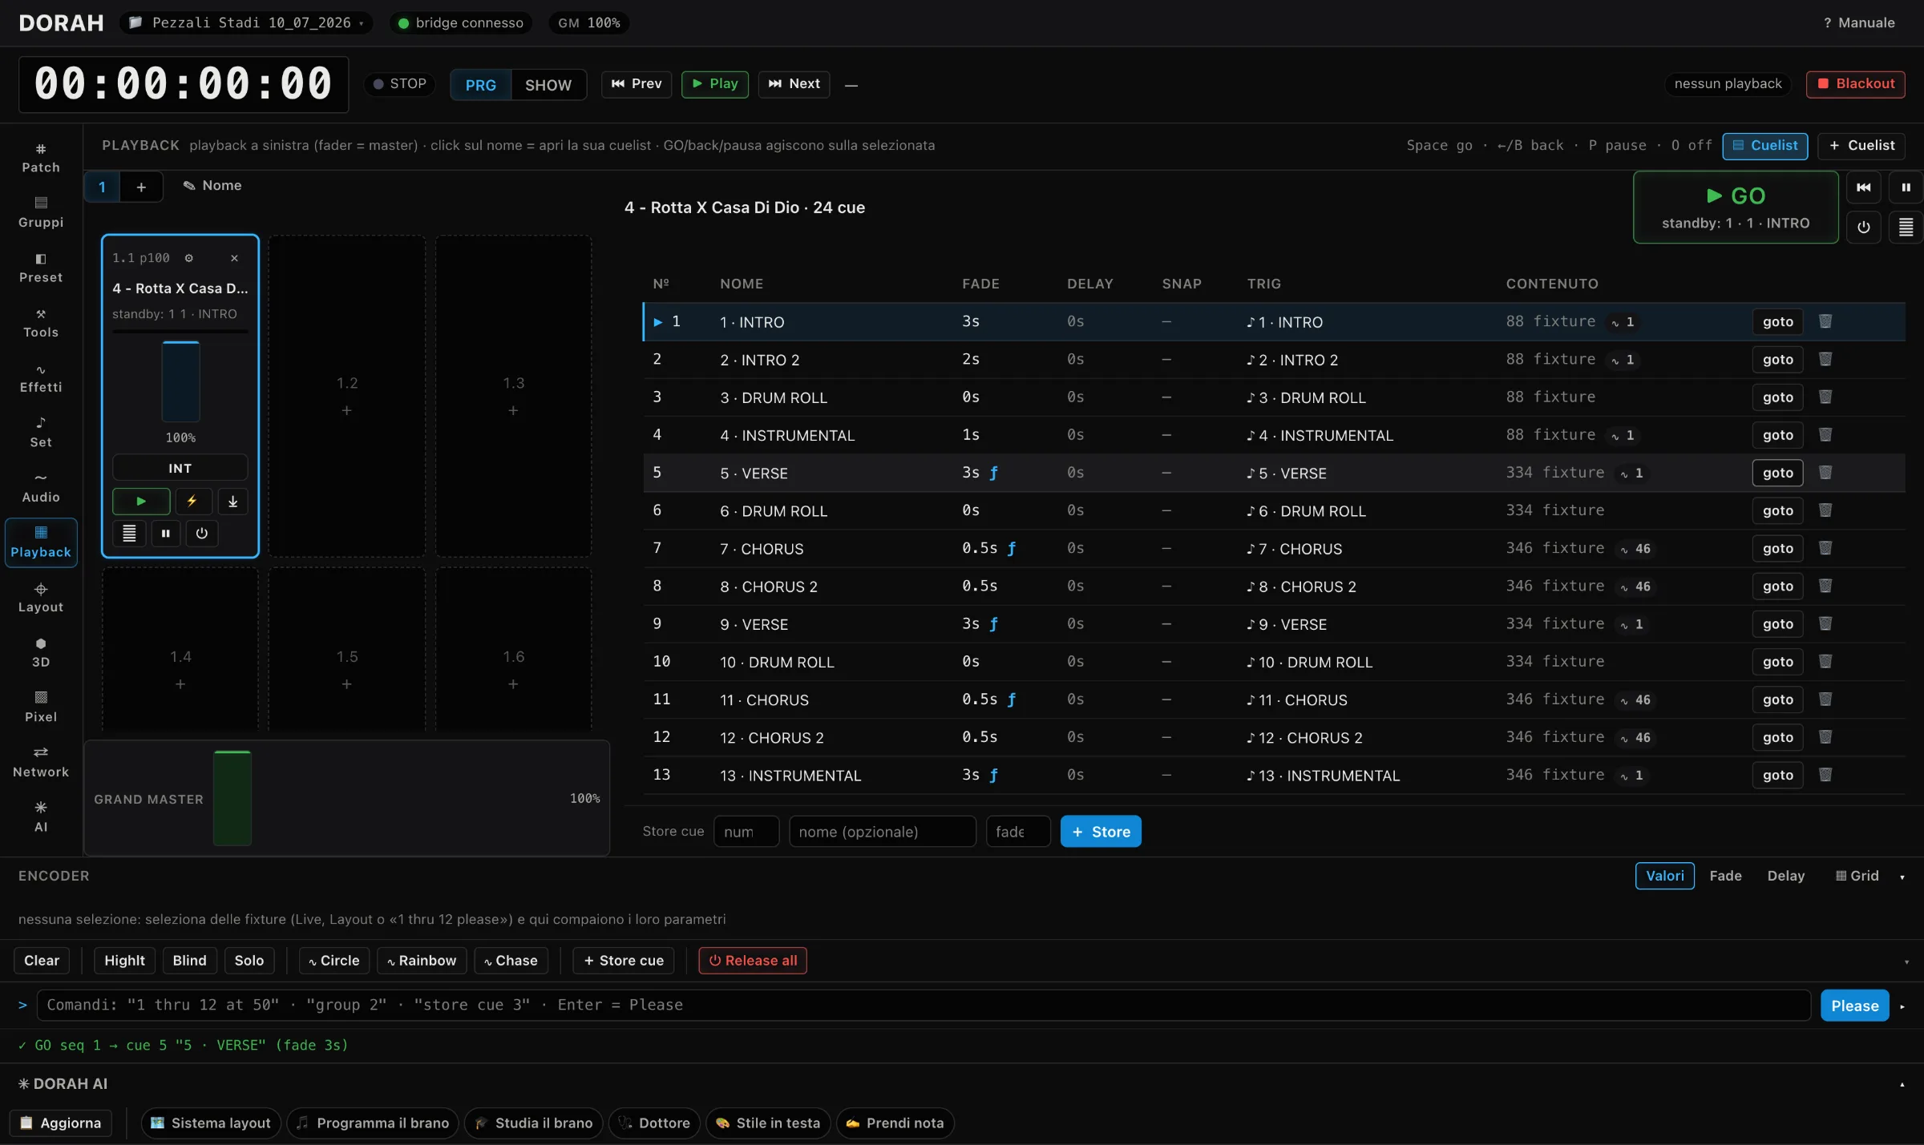Adjust the playback 1.1 master fader

coord(181,381)
